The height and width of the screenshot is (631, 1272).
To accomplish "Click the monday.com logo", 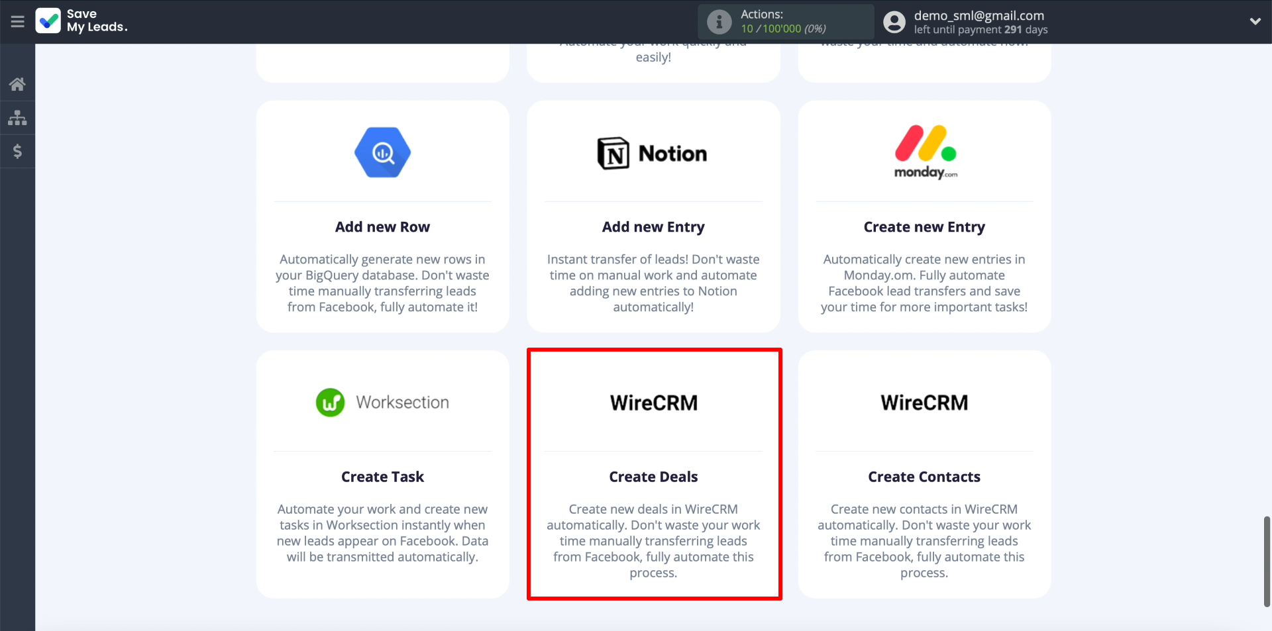I will click(x=925, y=152).
